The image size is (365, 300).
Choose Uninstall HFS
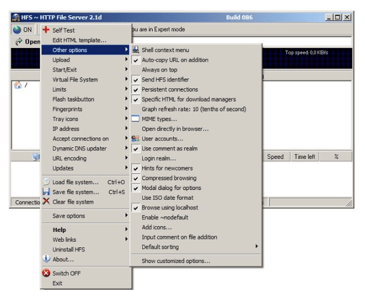(x=85, y=249)
